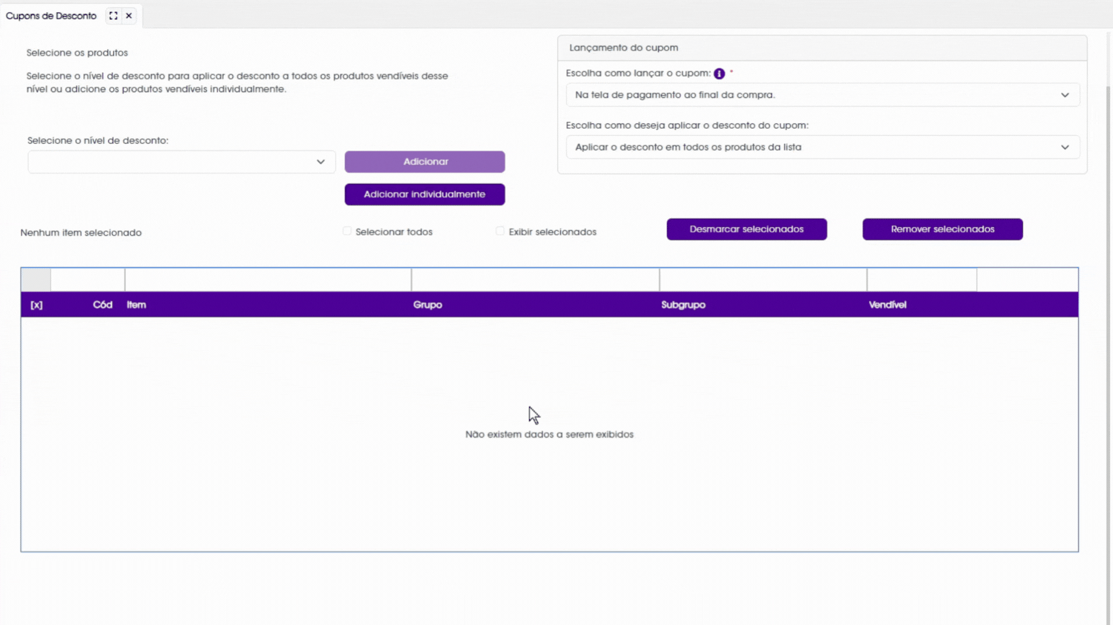The height and width of the screenshot is (625, 1113).
Task: Click the Subgrupo filter input field
Action: pyautogui.click(x=763, y=280)
